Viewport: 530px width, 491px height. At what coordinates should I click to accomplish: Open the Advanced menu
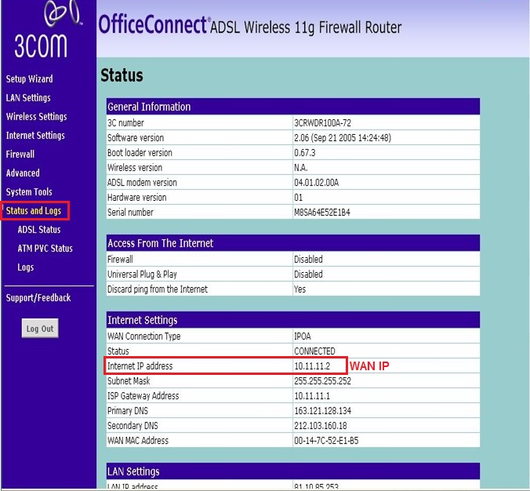click(23, 173)
